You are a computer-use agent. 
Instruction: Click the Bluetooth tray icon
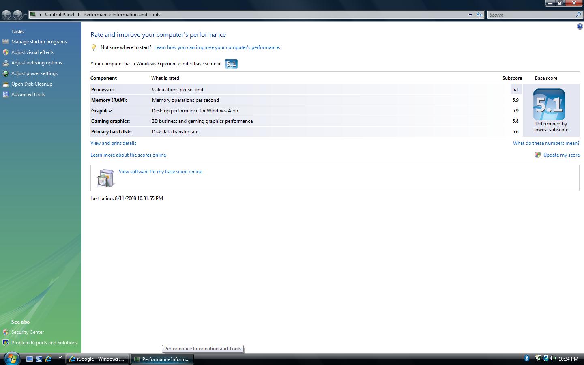pos(527,359)
